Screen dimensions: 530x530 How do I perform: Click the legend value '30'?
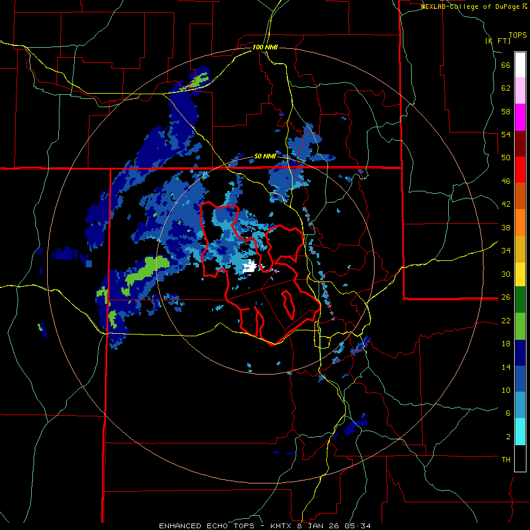coord(506,274)
